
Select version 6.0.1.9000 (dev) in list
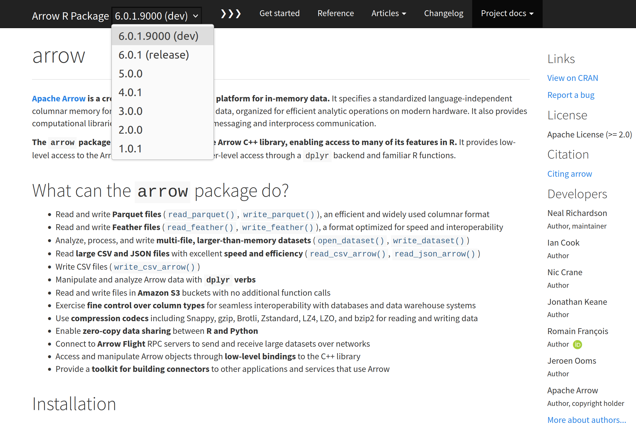click(163, 36)
